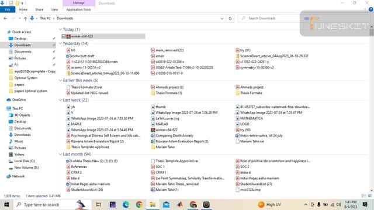Collapse the Yesterday group

[60, 44]
